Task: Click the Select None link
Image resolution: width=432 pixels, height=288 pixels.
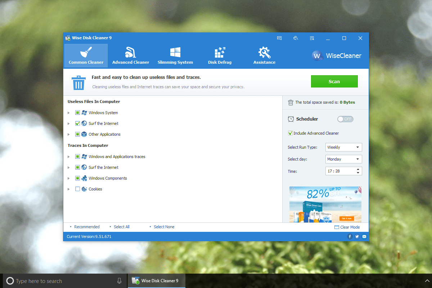Action: click(x=164, y=227)
